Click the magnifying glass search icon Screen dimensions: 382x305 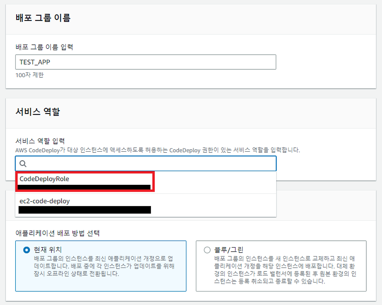[22, 163]
